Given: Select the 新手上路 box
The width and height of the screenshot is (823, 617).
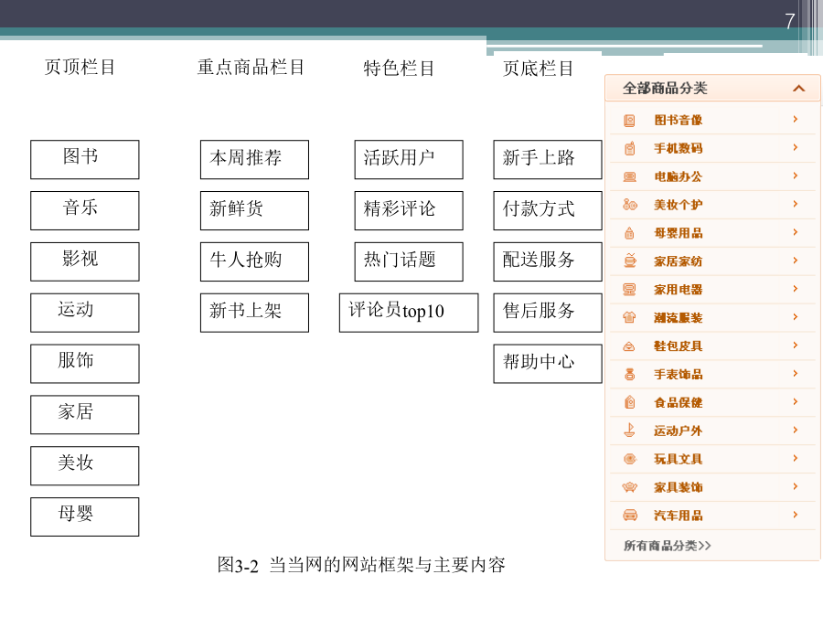Looking at the screenshot, I should click(x=548, y=159).
